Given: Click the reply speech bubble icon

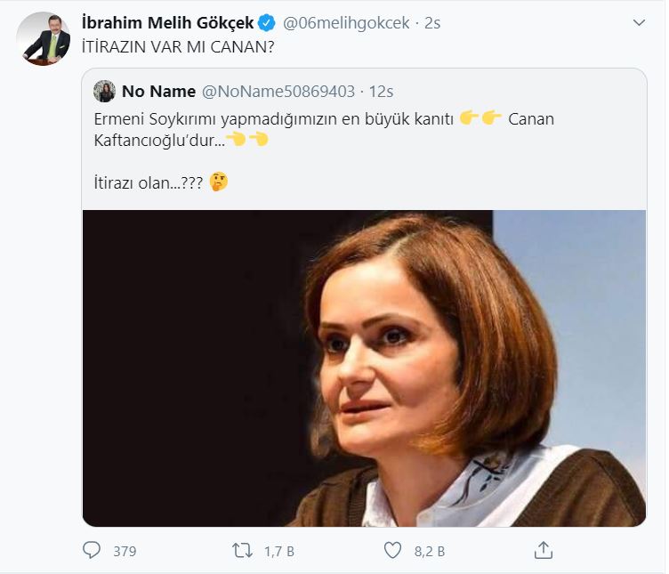Looking at the screenshot, I should click(92, 551).
